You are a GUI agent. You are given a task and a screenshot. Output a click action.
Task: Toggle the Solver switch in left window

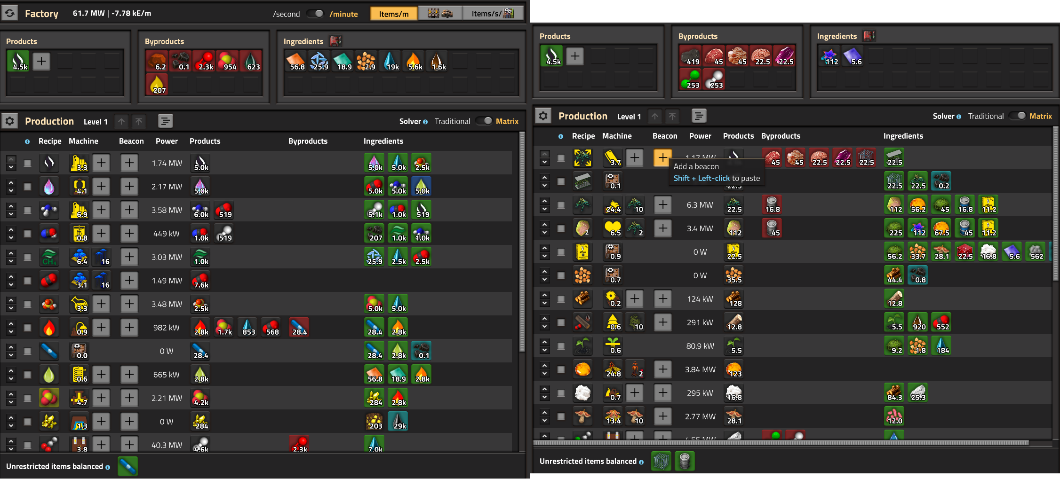pyautogui.click(x=484, y=121)
